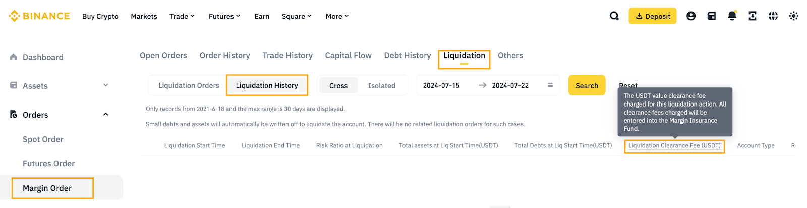Switch to the Debt History tab
Screen dimensions: 807x208
(407, 55)
